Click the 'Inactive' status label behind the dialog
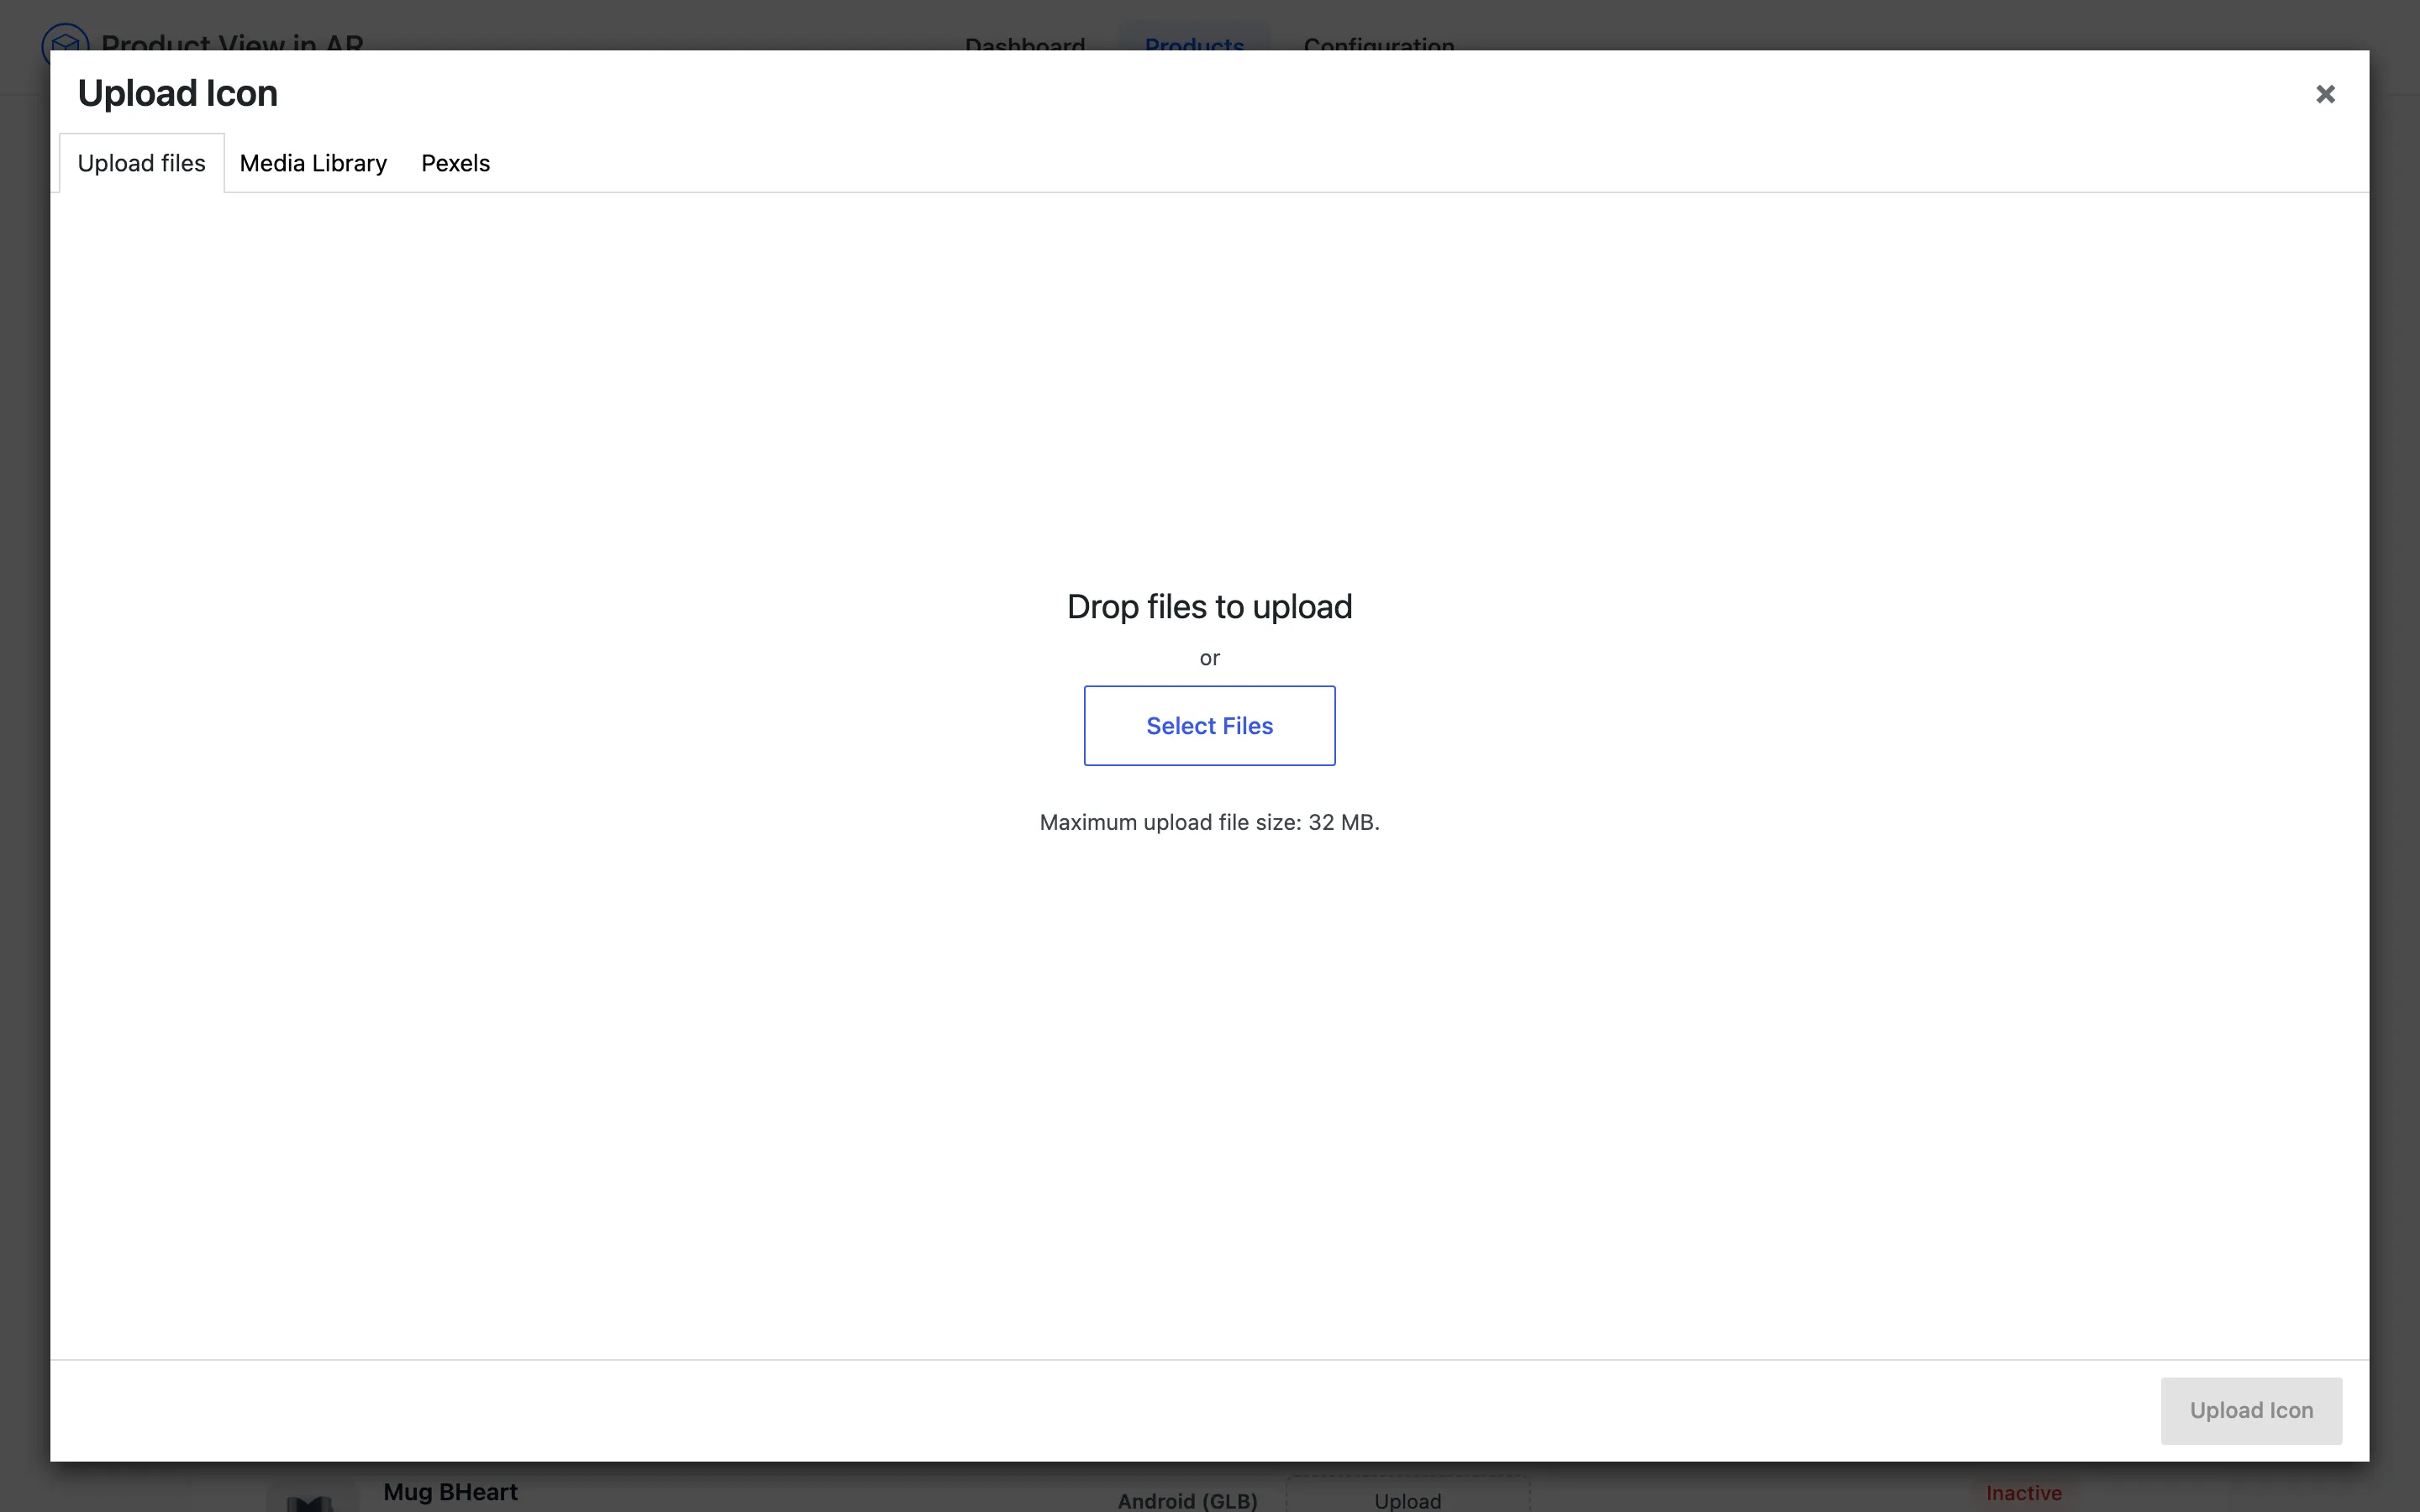Screen dimensions: 2420x1512 click(x=2024, y=1493)
